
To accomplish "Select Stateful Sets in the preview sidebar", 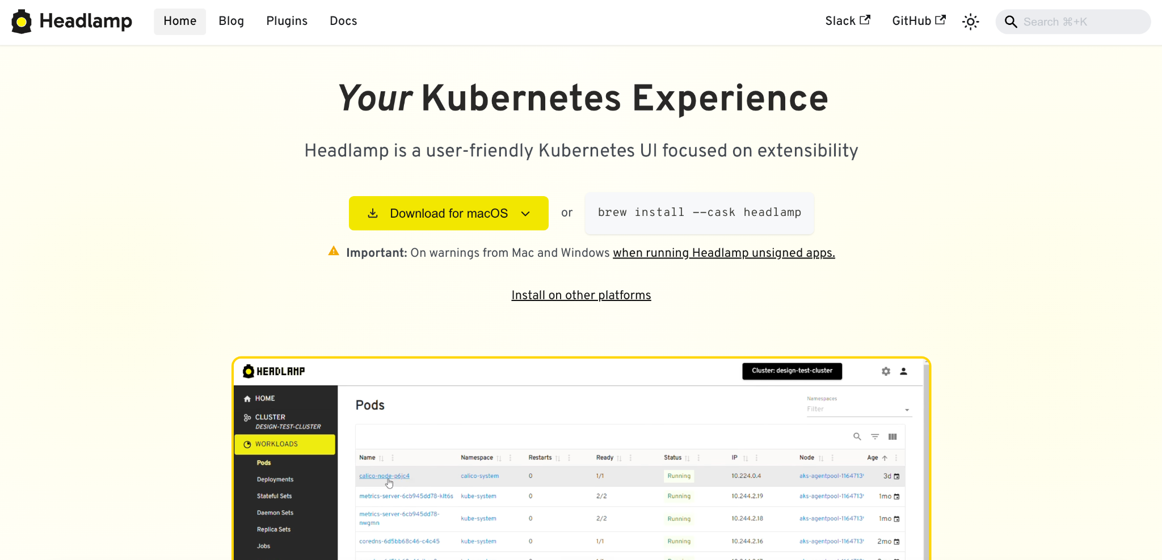I will coord(274,496).
